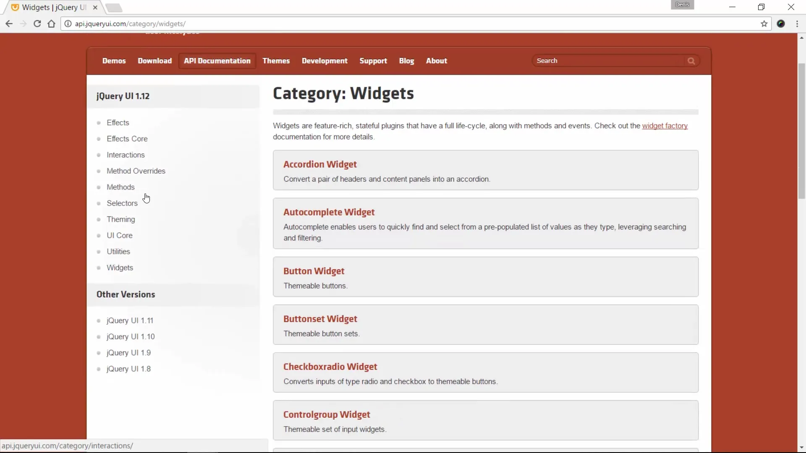Open Effects Core category in sidebar
The image size is (806, 453).
point(127,139)
